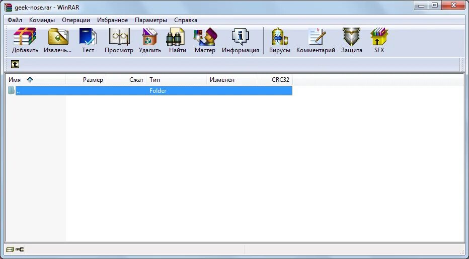Open the Операции menu
This screenshot has height=259, width=469.
point(76,20)
